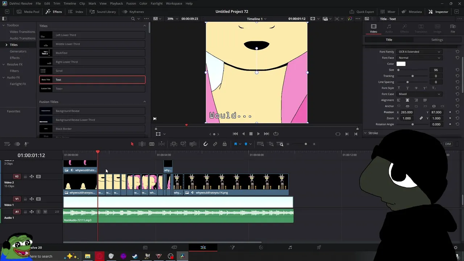464x261 pixels.
Task: Disable the Video 1 track
Action: click(x=38, y=199)
